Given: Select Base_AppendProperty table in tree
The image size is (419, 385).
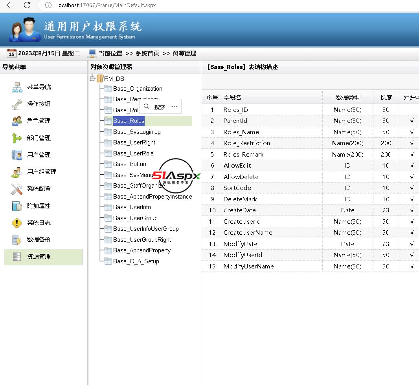Looking at the screenshot, I should (142, 250).
